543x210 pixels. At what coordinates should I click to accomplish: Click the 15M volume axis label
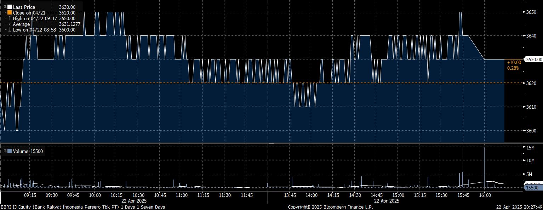[x=531, y=147]
